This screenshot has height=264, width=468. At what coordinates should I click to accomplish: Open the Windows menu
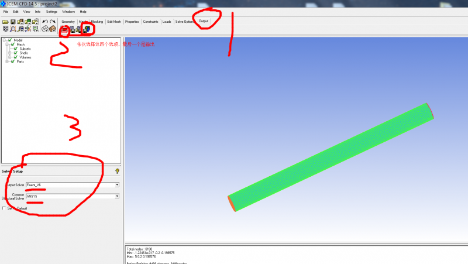[x=68, y=12]
